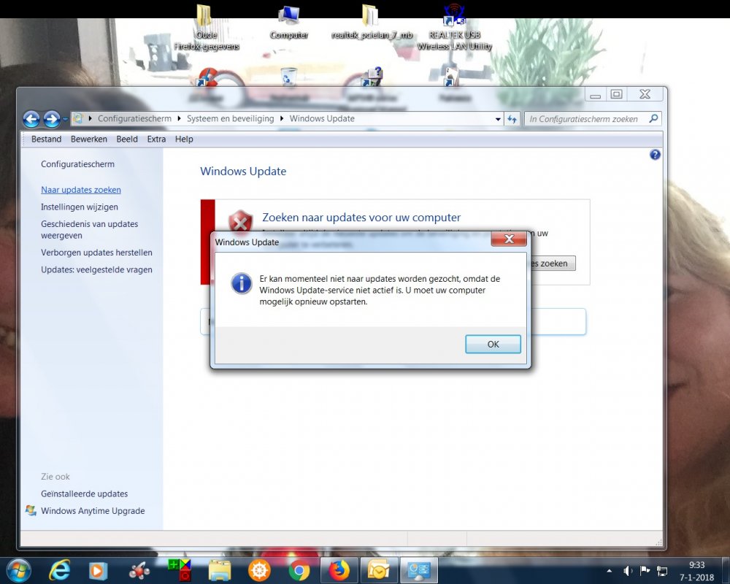Go back with the blue Back arrow
The width and height of the screenshot is (730, 584).
31,119
